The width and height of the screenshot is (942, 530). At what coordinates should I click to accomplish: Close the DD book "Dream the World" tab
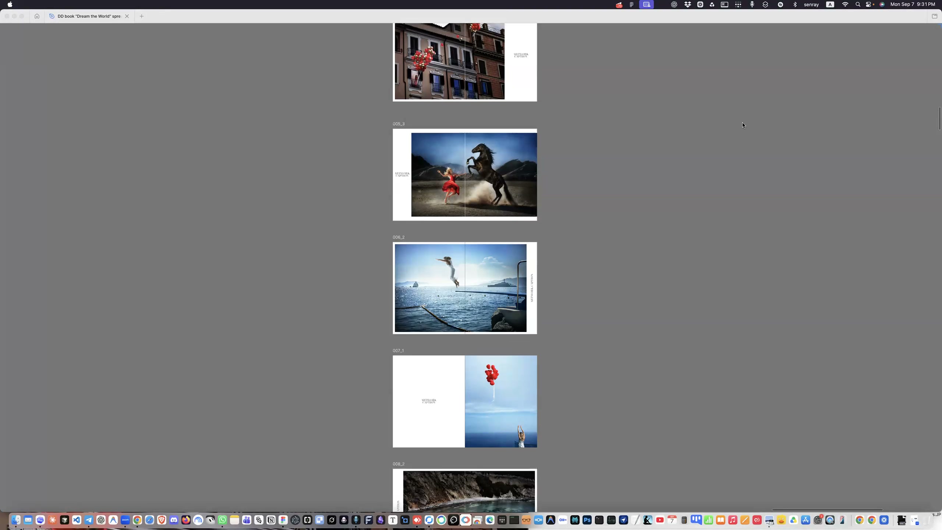pyautogui.click(x=127, y=16)
